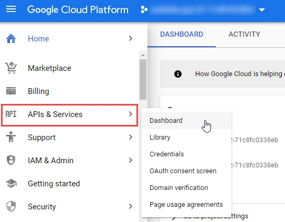Click the sidebar scrollbar up arrow

tap(143, 55)
